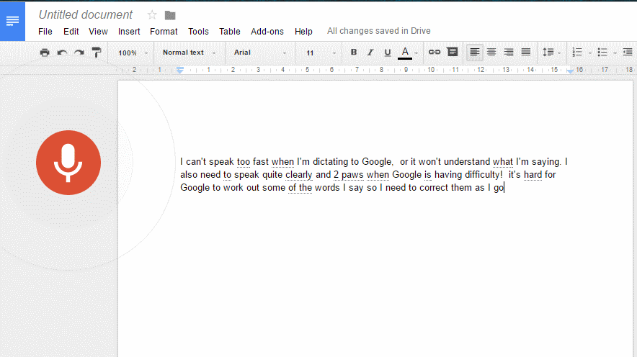Screen dimensions: 637x357
Task: Open the Format menu
Action: (x=164, y=31)
